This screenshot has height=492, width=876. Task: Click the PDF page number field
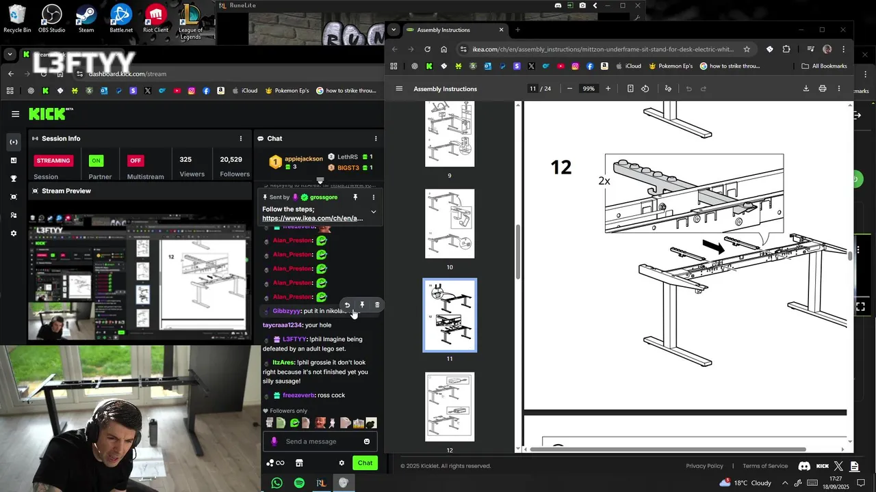point(532,89)
